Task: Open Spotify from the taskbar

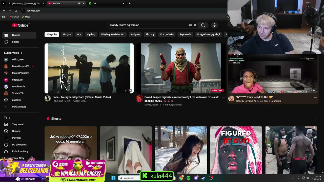Action: pyautogui.click(x=189, y=178)
